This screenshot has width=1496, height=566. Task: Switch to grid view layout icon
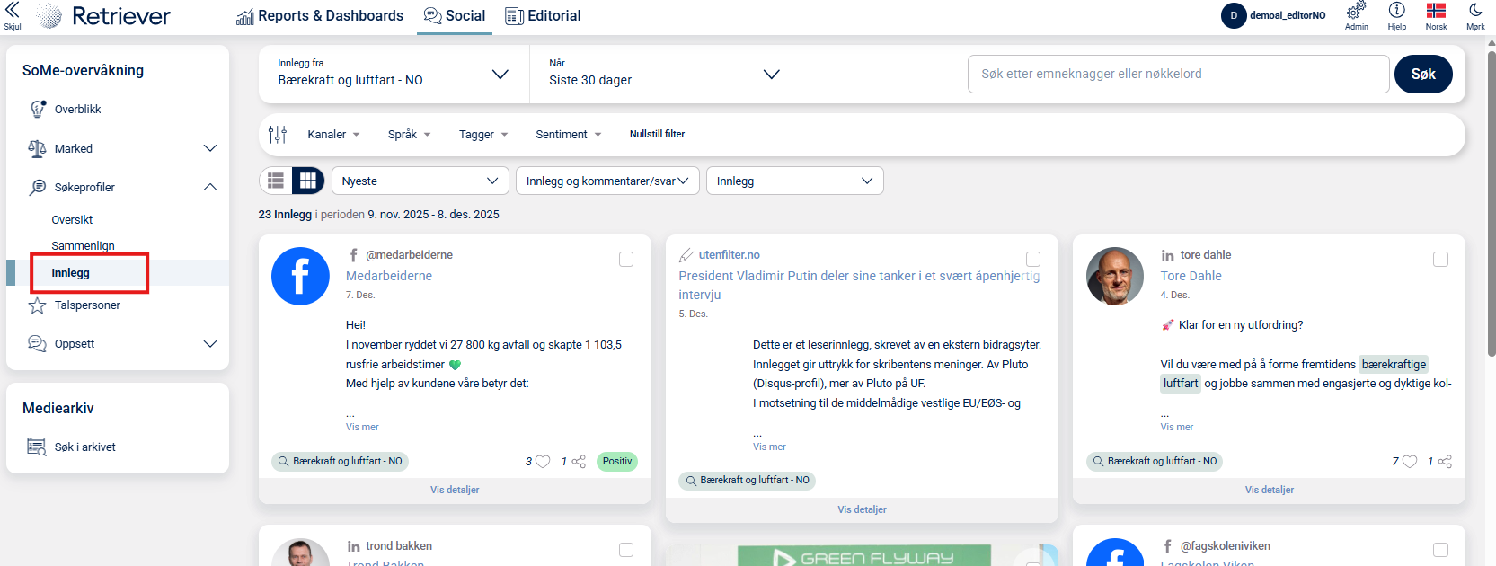308,181
